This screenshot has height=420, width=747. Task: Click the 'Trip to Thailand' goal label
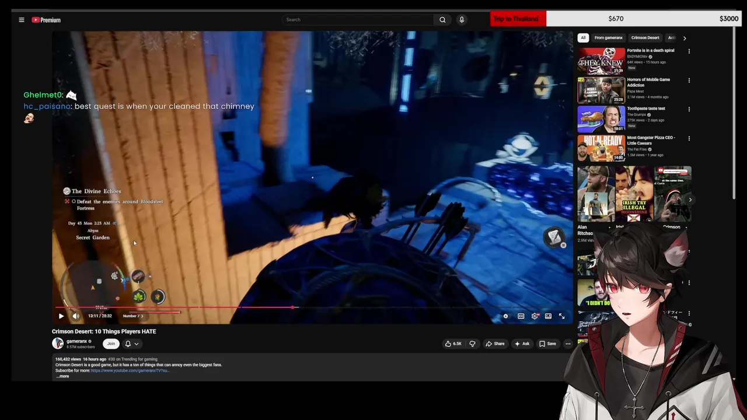pos(516,19)
